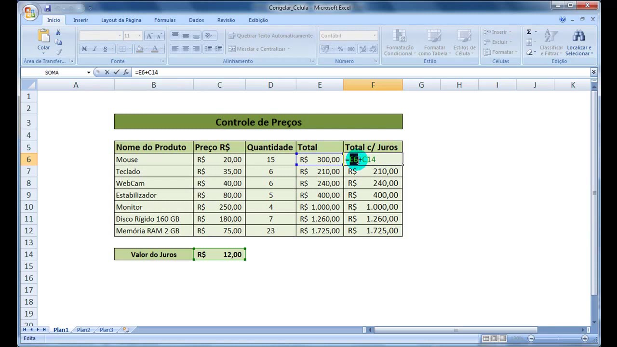Decrease font size with the small A

coord(159,36)
